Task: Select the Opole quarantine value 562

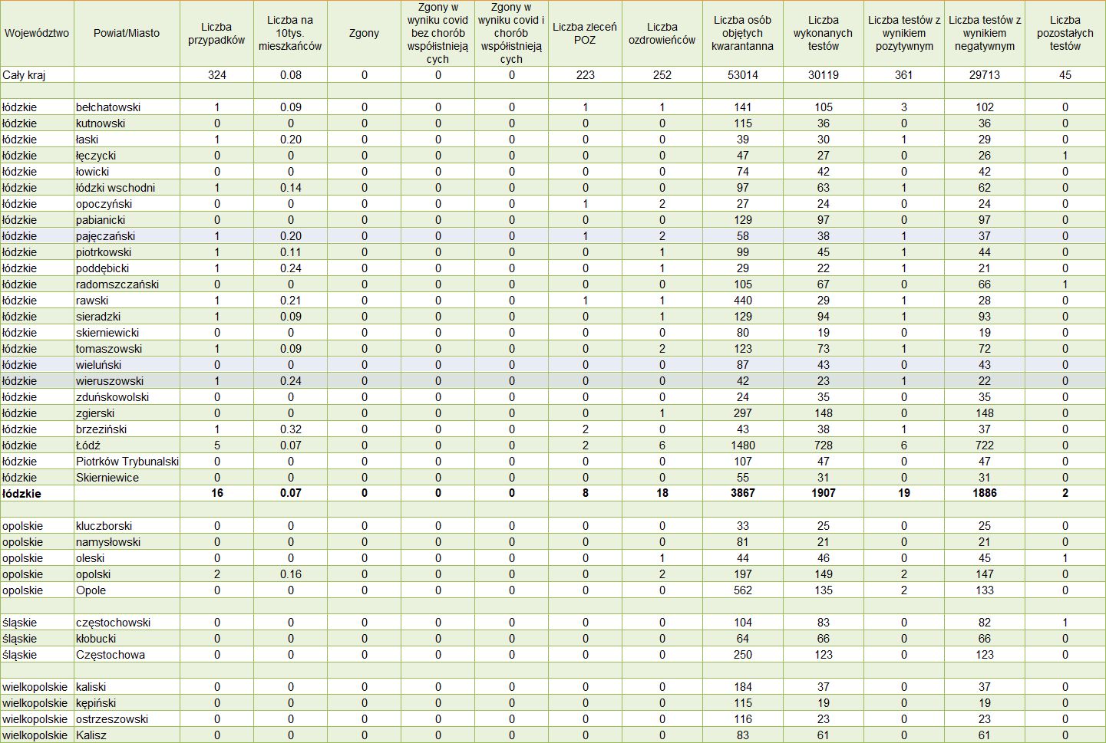Action: 742,590
